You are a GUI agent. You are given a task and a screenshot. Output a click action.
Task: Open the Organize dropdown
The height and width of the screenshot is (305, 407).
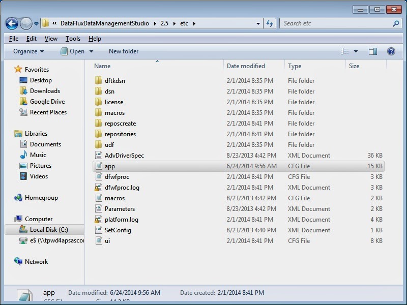click(28, 51)
